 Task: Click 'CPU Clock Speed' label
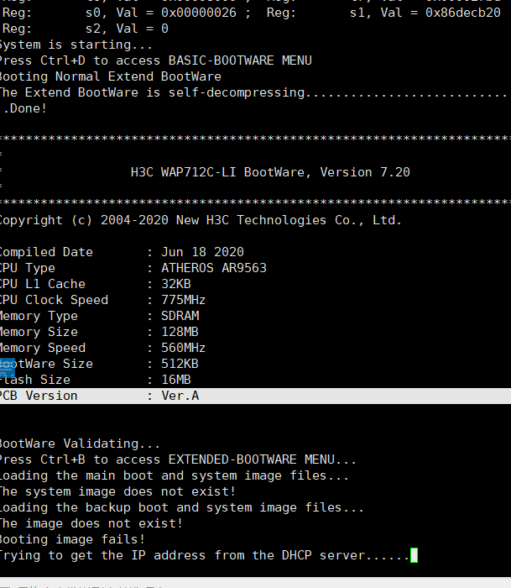tap(54, 301)
